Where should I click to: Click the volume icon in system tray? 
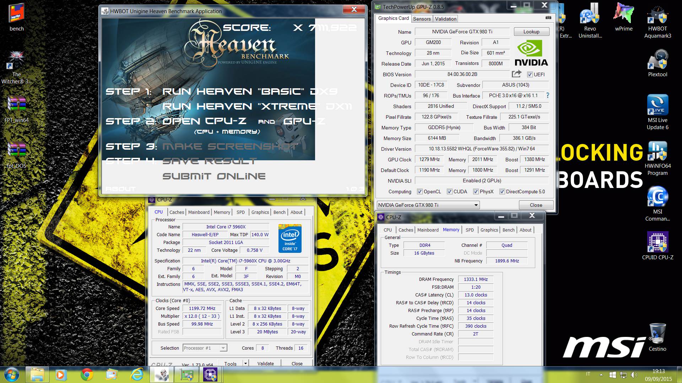coord(634,374)
